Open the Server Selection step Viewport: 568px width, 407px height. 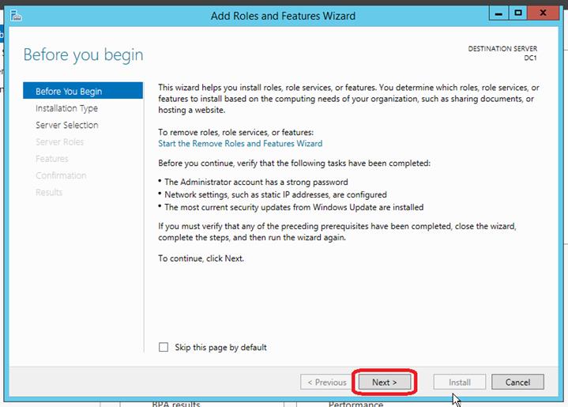tap(67, 125)
